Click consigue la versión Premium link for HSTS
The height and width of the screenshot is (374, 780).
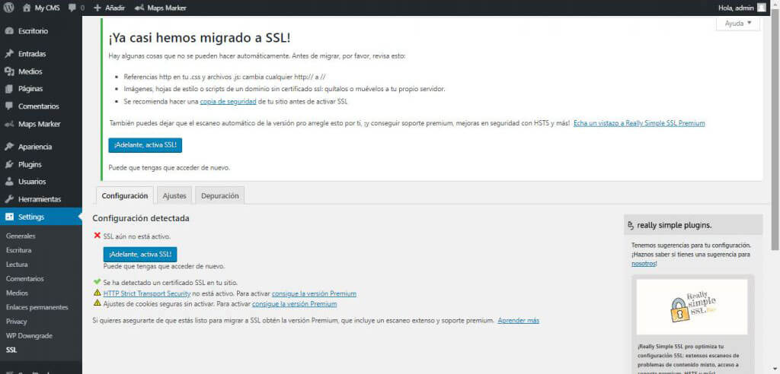point(314,293)
